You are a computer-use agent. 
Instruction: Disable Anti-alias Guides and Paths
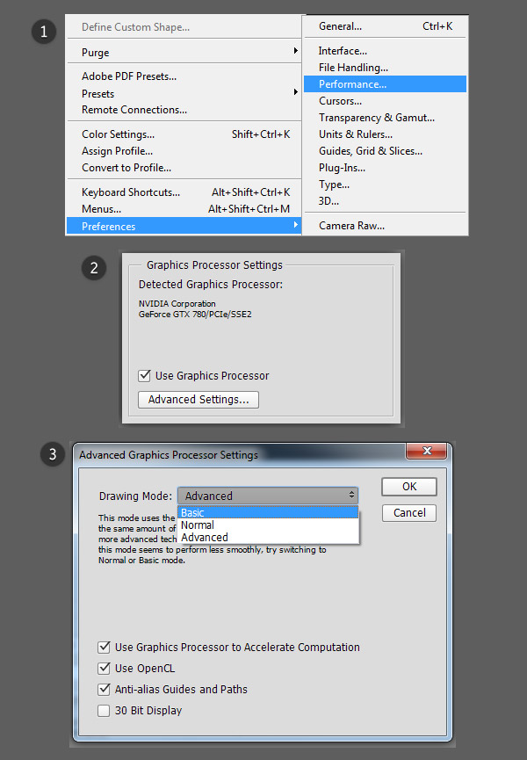(104, 689)
